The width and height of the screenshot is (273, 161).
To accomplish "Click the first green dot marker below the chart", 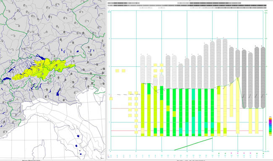I will [219, 153].
